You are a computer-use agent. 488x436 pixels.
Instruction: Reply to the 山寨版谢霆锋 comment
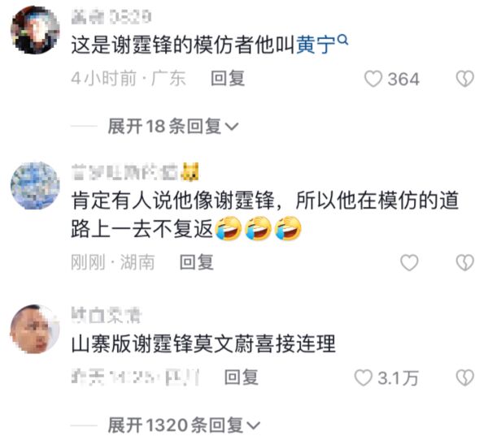(242, 378)
